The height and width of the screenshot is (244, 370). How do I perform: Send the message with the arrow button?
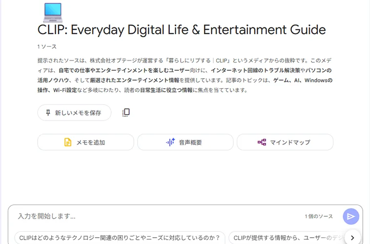(x=350, y=216)
